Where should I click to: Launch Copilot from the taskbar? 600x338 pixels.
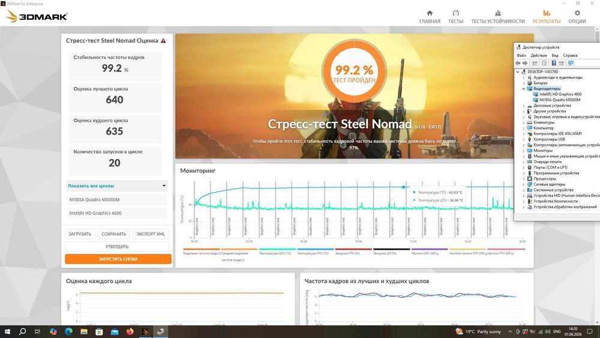point(53,331)
